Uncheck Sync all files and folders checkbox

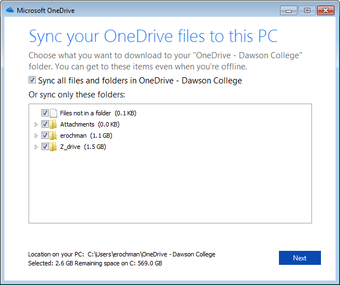[x=32, y=80]
